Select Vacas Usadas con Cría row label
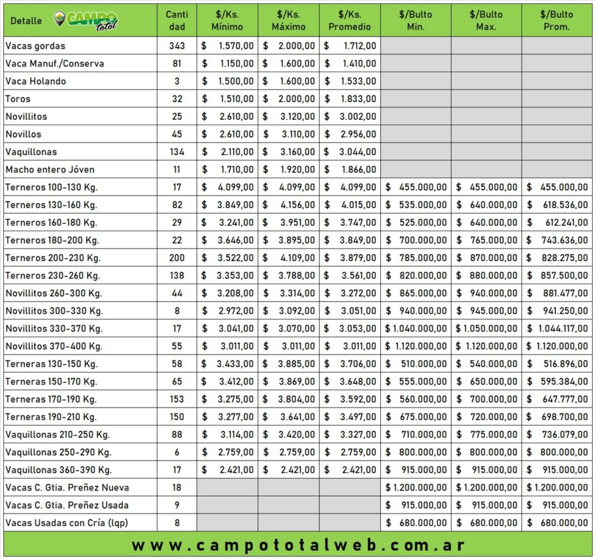This screenshot has height=558, width=596. 66,523
